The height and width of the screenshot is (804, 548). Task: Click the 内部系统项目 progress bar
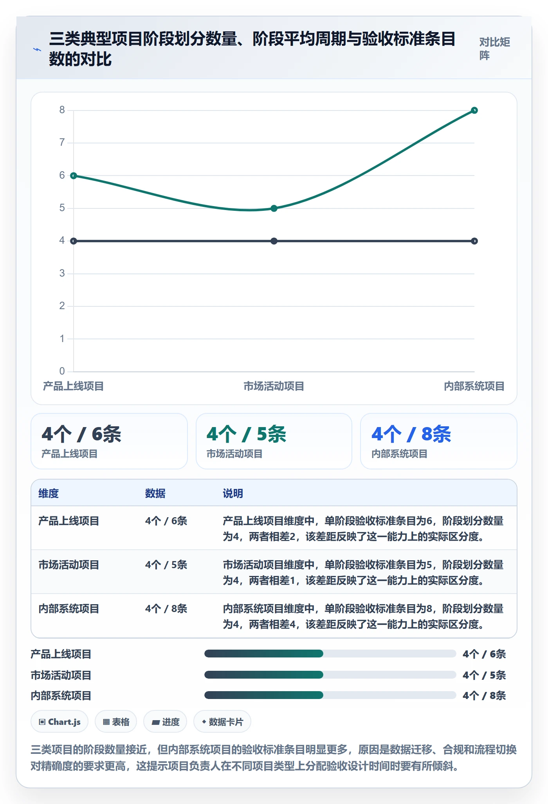[330, 695]
